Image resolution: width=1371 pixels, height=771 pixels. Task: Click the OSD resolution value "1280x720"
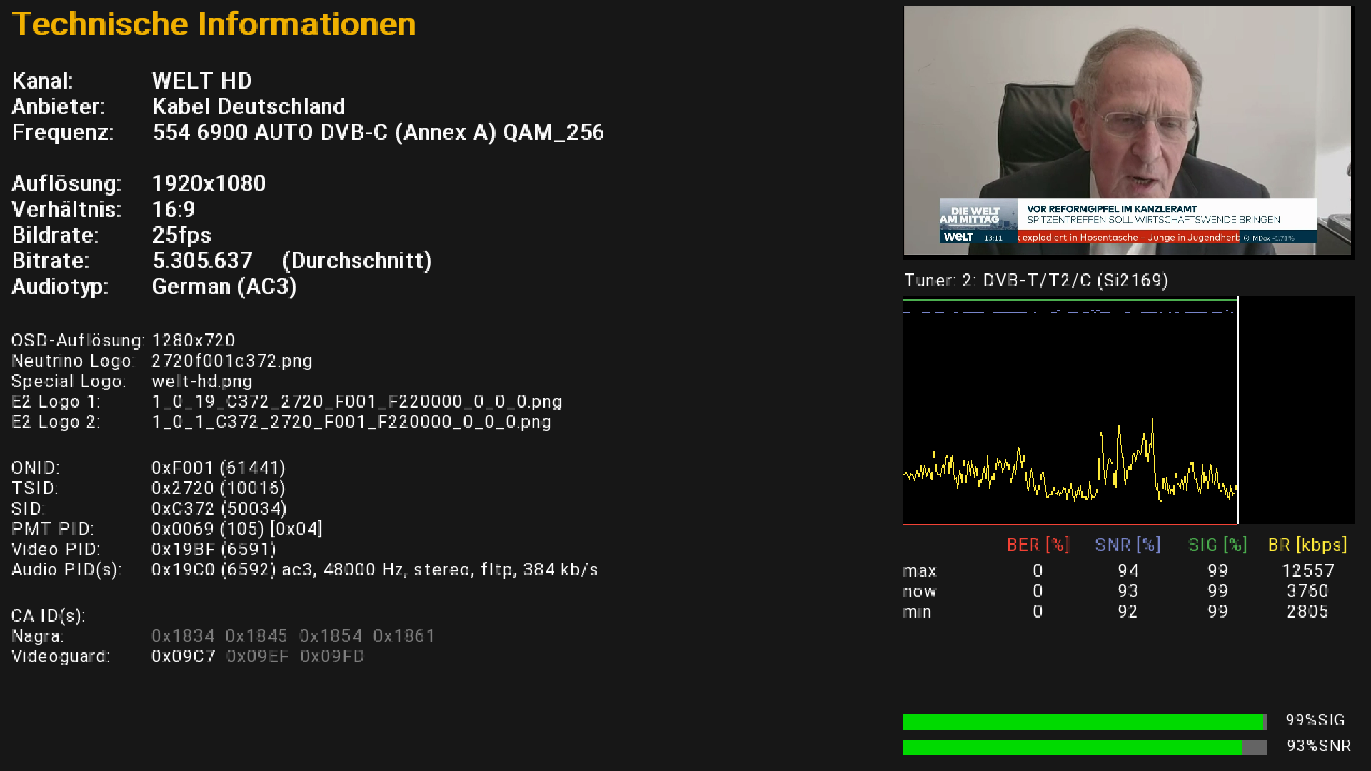[x=194, y=341]
